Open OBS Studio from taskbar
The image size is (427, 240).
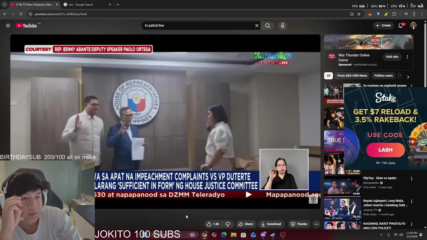pyautogui.click(x=283, y=235)
